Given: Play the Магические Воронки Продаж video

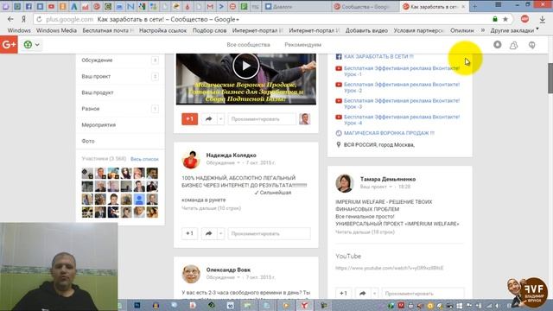Looking at the screenshot, I should coord(245,66).
